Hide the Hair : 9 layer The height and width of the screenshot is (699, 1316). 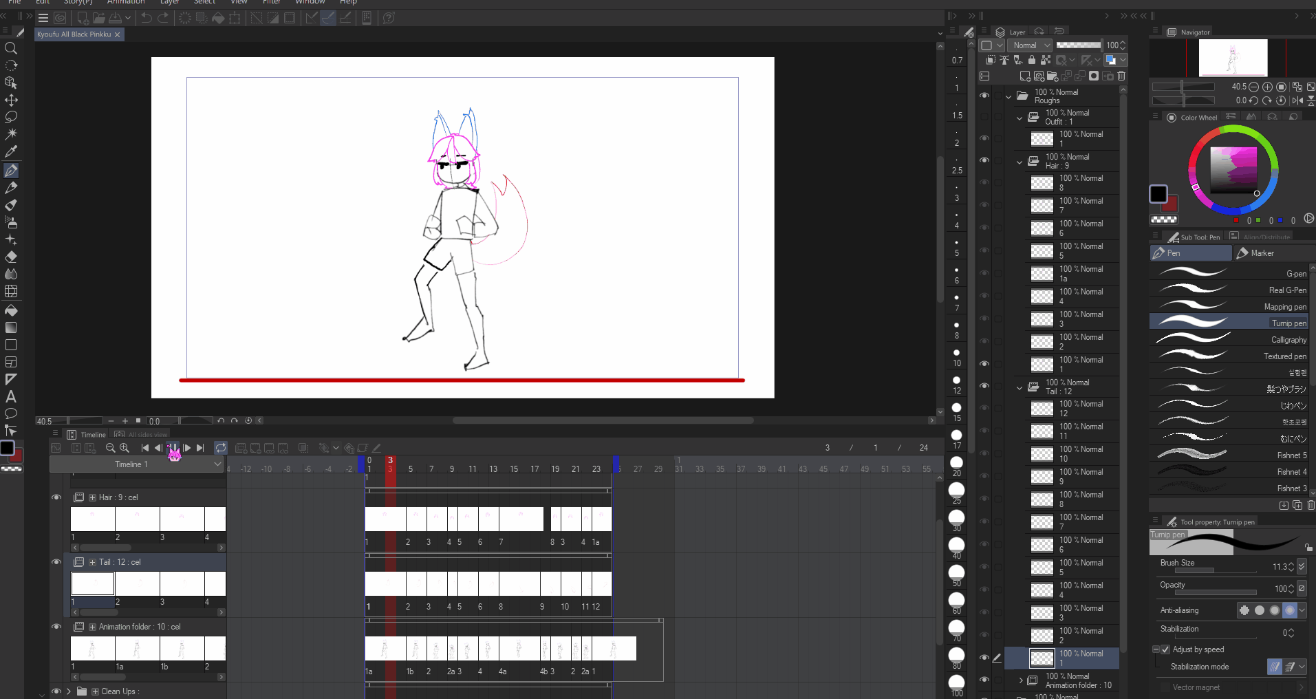click(x=985, y=161)
